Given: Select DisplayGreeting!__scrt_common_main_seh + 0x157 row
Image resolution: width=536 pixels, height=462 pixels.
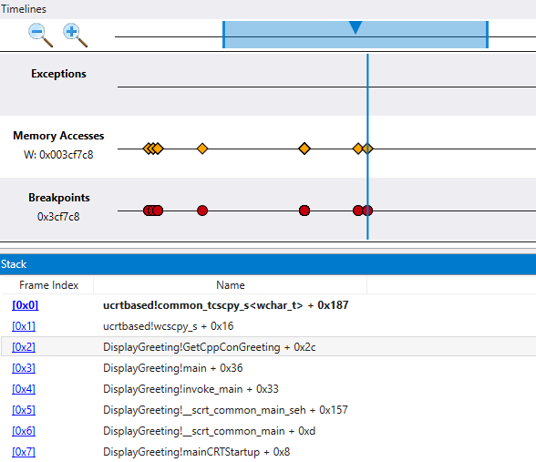Looking at the screenshot, I should pyautogui.click(x=268, y=410).
